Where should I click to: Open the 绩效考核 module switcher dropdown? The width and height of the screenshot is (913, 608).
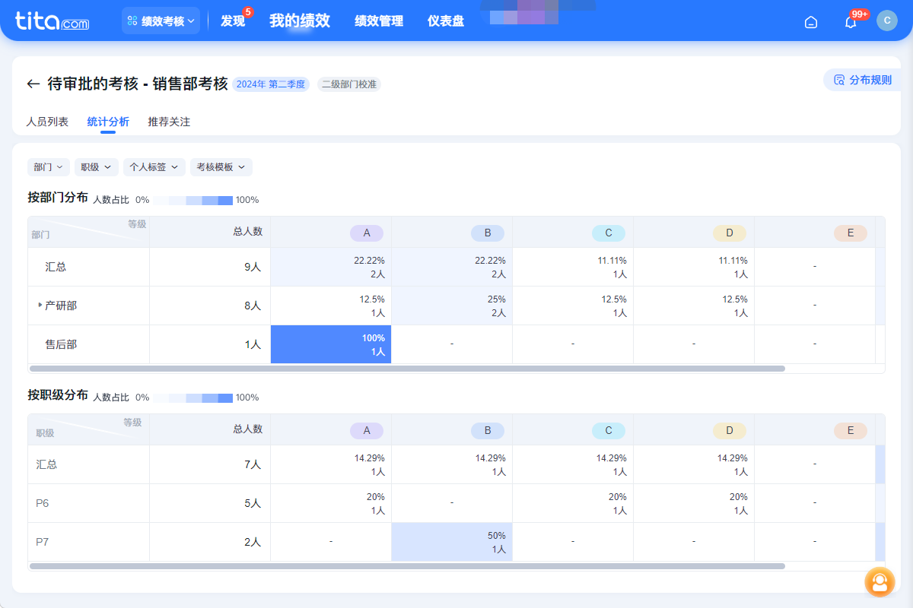161,21
